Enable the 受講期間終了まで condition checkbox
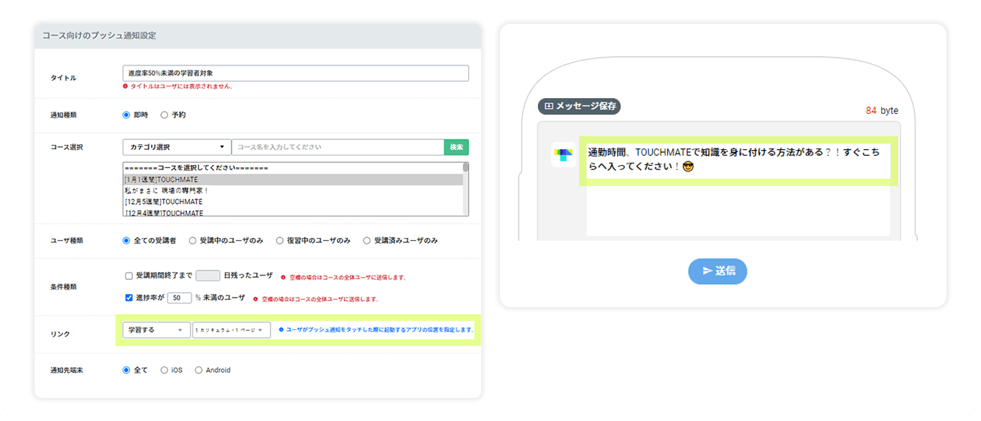981x421 pixels. coord(129,275)
